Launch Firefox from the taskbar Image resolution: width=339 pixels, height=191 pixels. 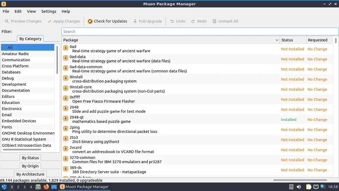coord(46,187)
